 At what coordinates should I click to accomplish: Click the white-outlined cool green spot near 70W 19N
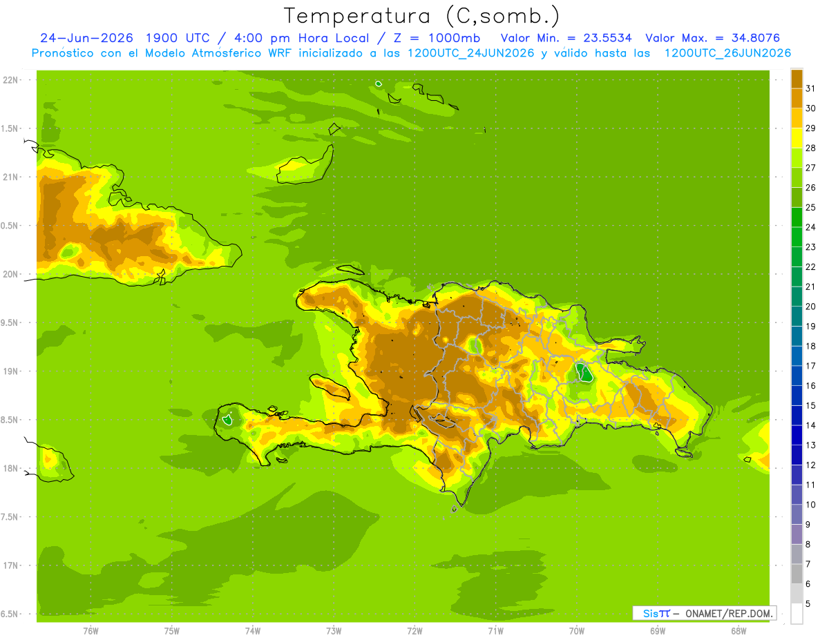584,373
